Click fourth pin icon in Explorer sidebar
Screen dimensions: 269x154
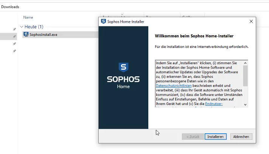point(14,51)
